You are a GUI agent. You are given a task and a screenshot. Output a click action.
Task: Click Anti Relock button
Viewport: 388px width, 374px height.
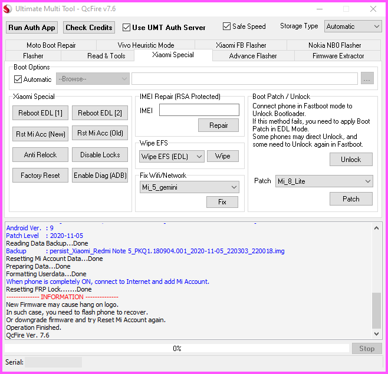coord(40,155)
